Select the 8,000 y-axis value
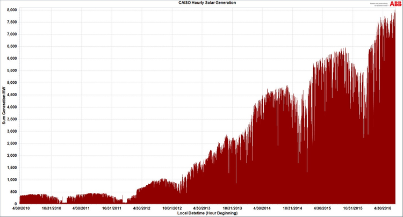This screenshot has width=403, height=217. pyautogui.click(x=12, y=10)
